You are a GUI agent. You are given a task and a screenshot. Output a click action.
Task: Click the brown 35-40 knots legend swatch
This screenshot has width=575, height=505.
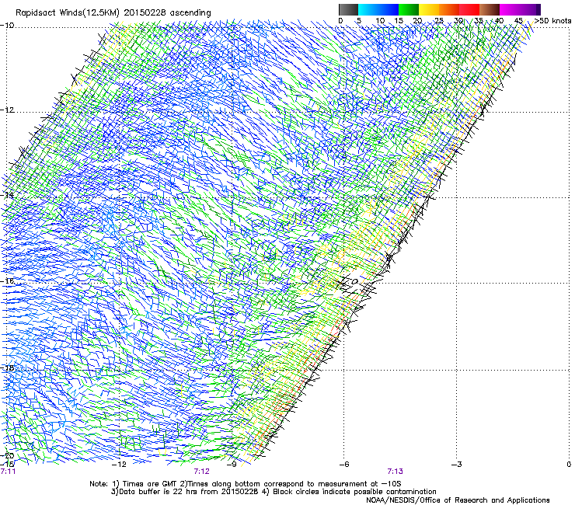[x=490, y=9]
